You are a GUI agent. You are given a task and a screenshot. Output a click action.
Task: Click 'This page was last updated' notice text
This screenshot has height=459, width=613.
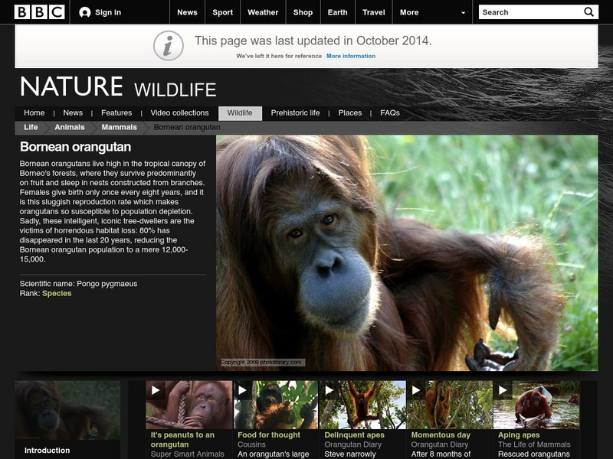tap(313, 41)
